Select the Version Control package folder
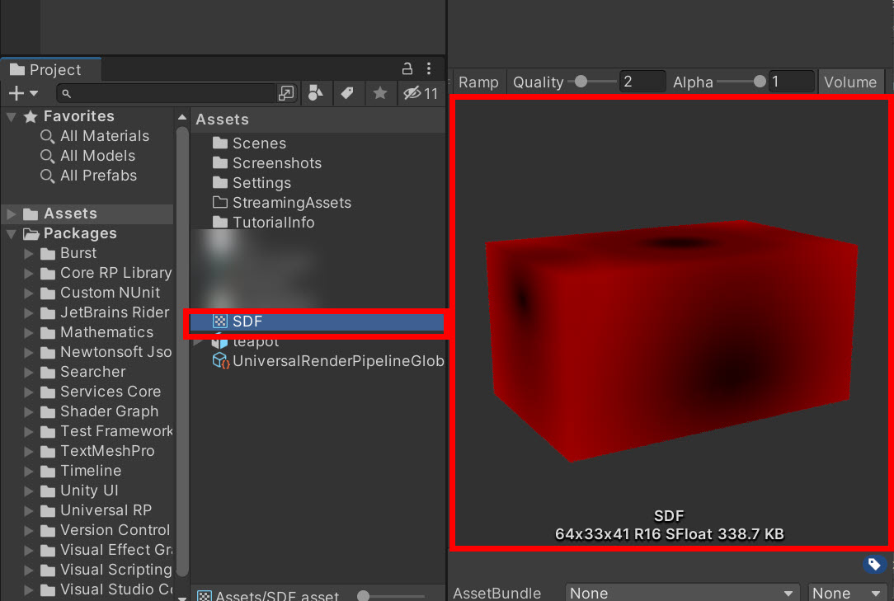 point(106,530)
